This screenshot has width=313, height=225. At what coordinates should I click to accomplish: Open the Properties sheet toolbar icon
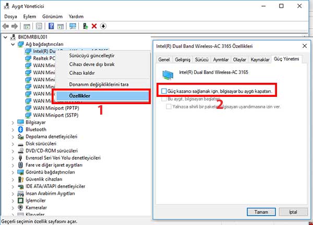pyautogui.click(x=39, y=26)
